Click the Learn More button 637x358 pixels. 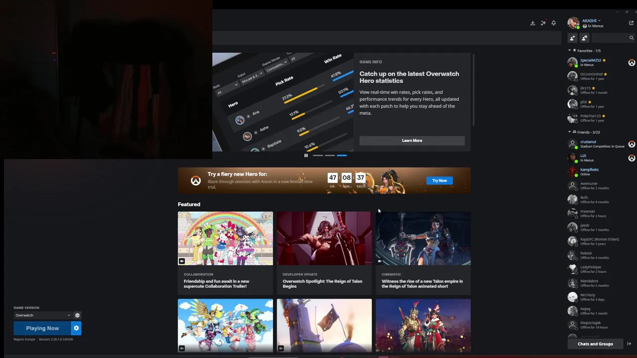point(412,141)
